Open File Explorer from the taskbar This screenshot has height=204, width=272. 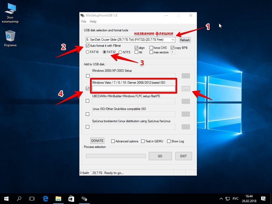(58, 199)
